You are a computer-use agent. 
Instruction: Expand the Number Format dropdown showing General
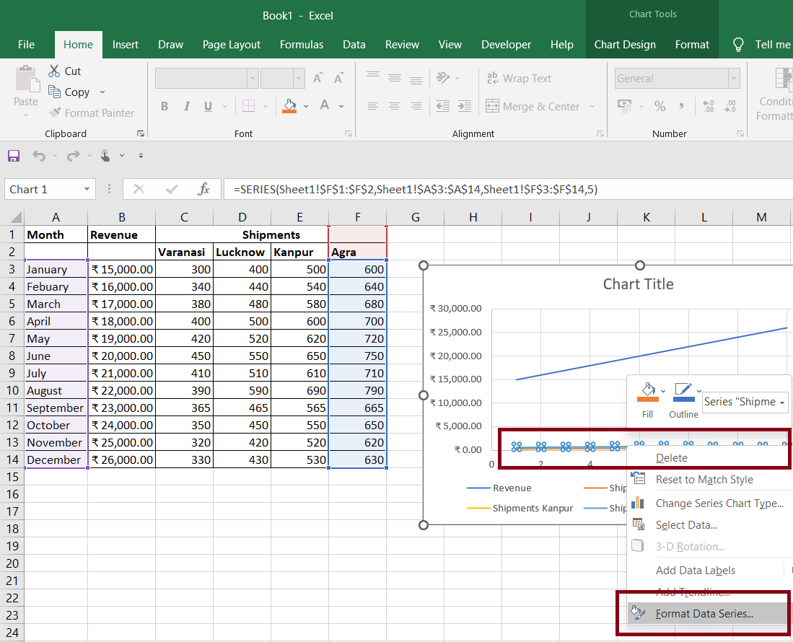pyautogui.click(x=733, y=78)
